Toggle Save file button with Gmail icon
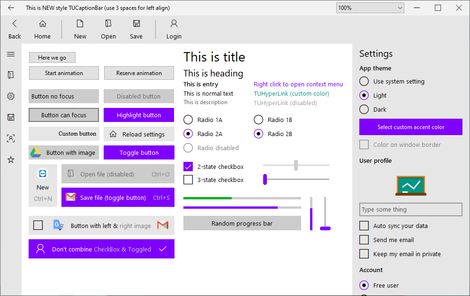Screen dimensions: 470x296 coord(118,197)
